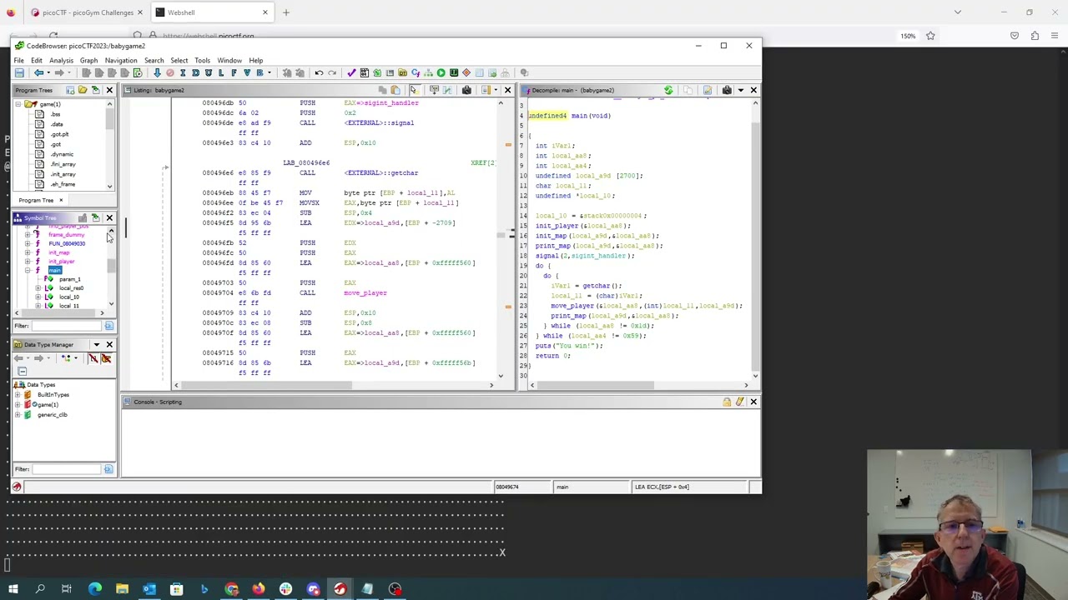Open the Data Type Manager dropdown menu arrow
1068x600 pixels.
pos(96,344)
